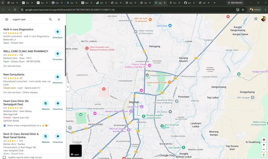
Task: Select the Classic Grande Imphal hotel marker
Action: [150, 65]
